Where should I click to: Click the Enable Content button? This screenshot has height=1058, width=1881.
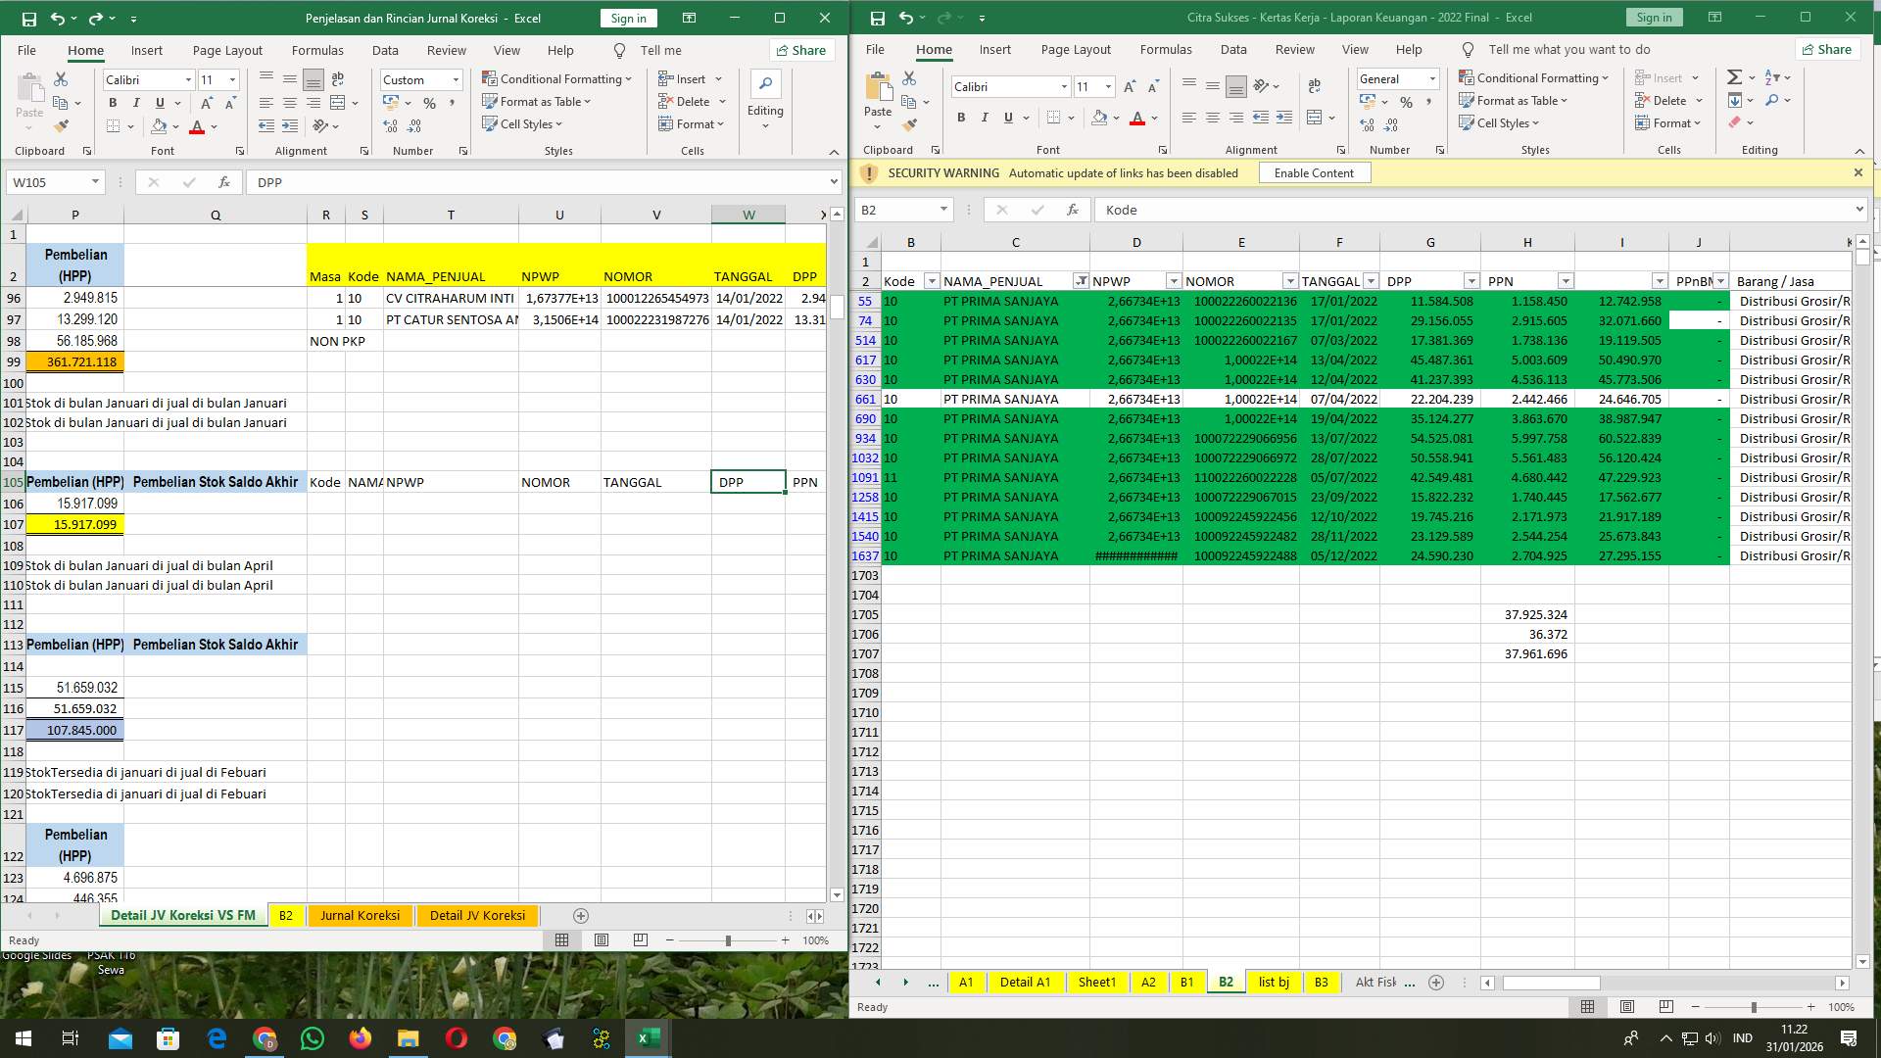pyautogui.click(x=1314, y=172)
